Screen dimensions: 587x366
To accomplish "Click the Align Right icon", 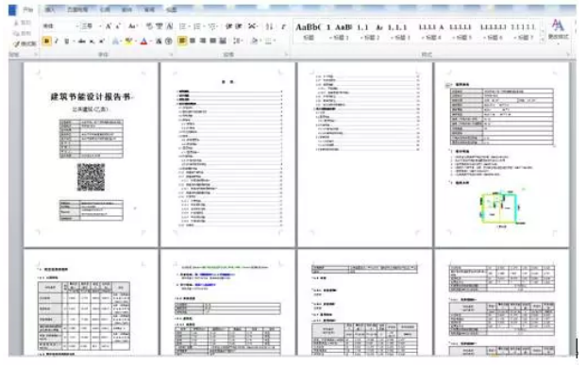I will click(x=203, y=41).
